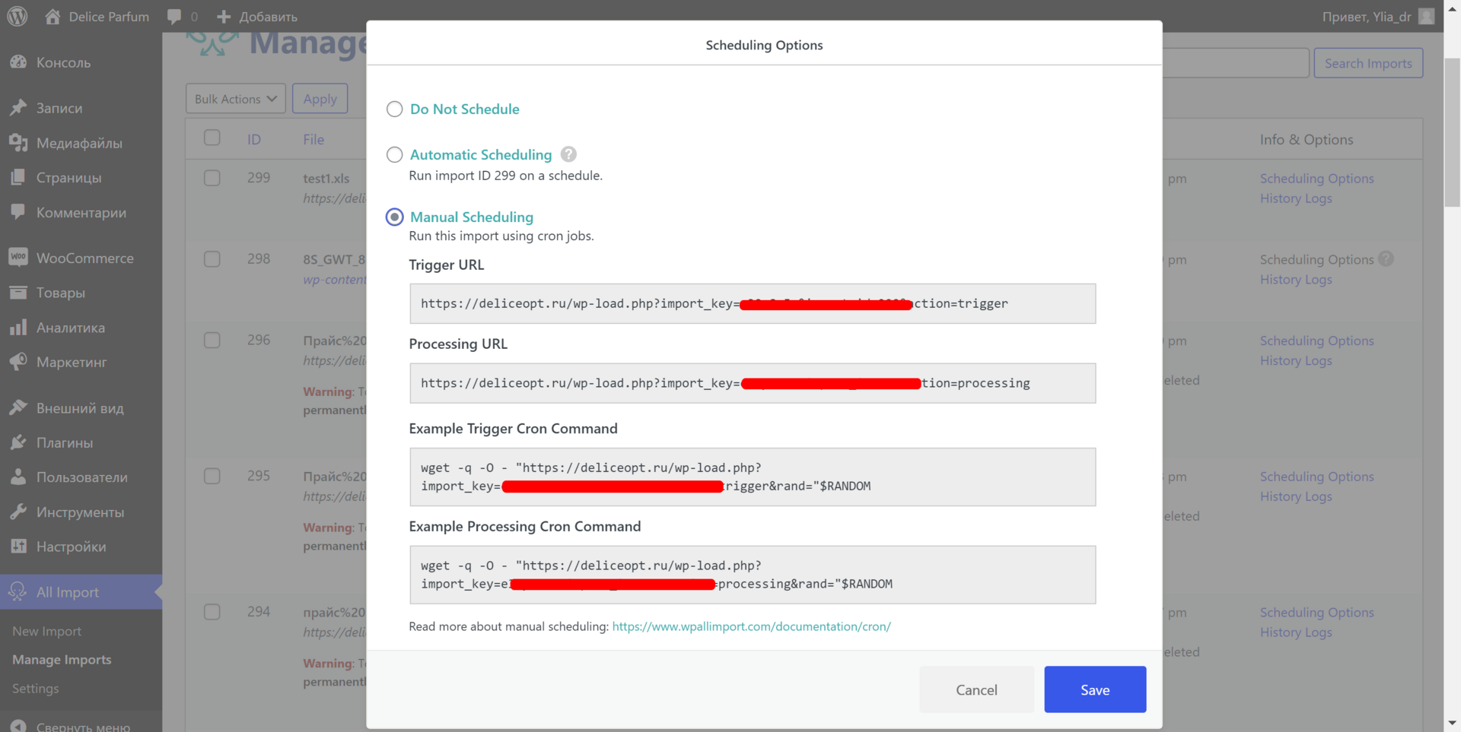Open the Добавить menu in admin bar
Screen dimensions: 1461x732
click(257, 16)
